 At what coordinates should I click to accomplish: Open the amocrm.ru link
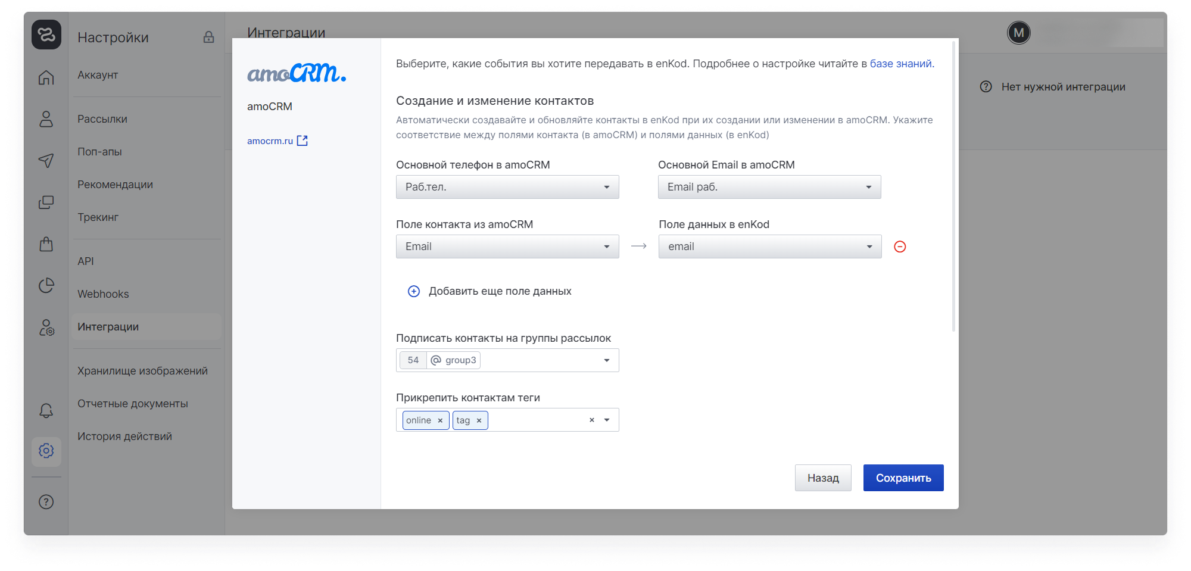(270, 141)
